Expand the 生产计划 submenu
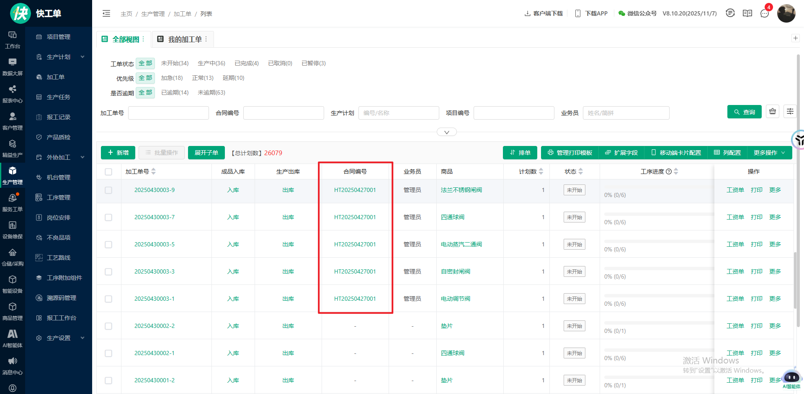Screen dimensions: 804x394 82,57
